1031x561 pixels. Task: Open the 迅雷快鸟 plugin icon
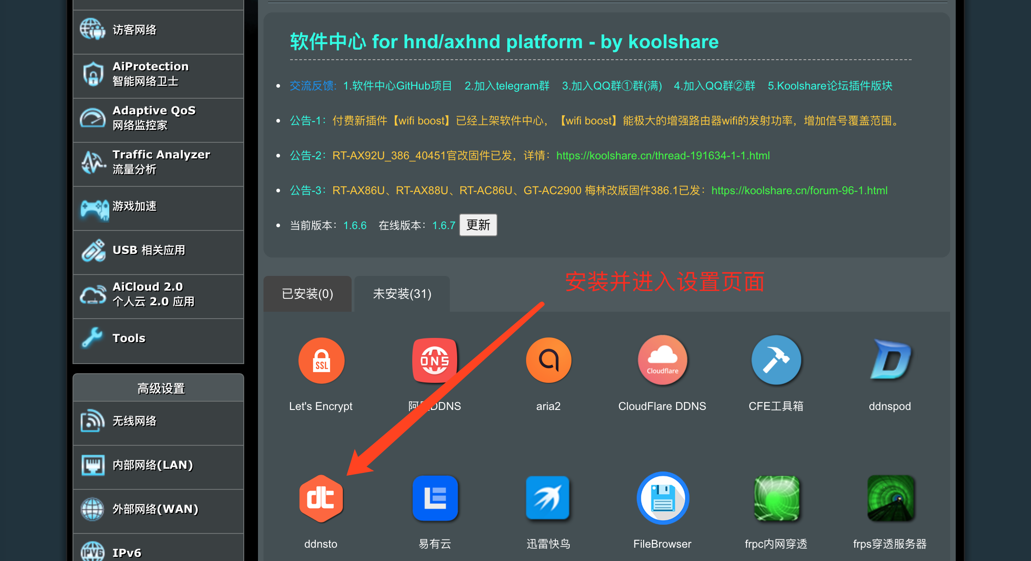[x=548, y=499]
